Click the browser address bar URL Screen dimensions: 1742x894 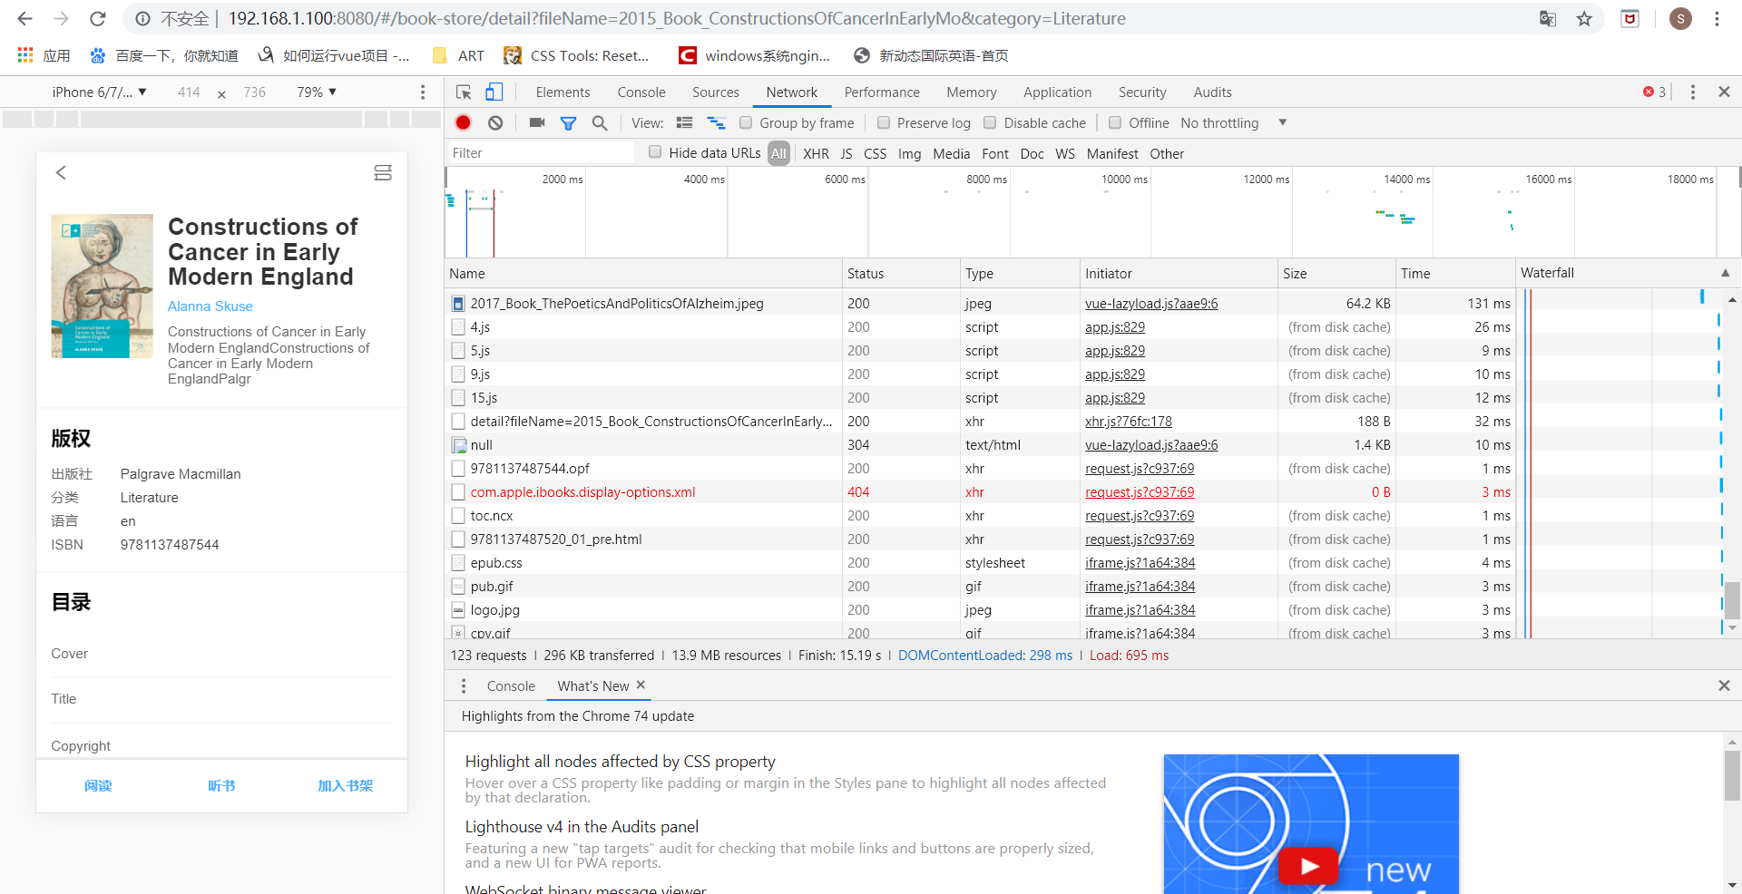(676, 18)
